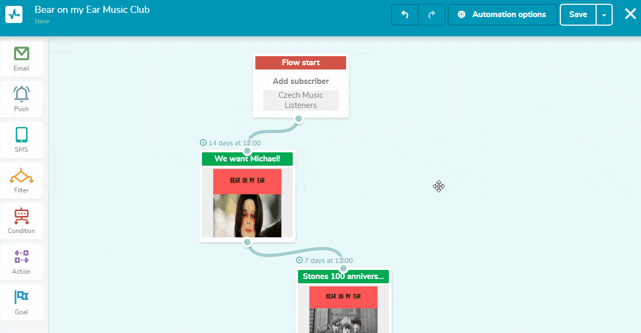Undo the last change
Viewport: 641px width, 333px height.
click(x=405, y=15)
